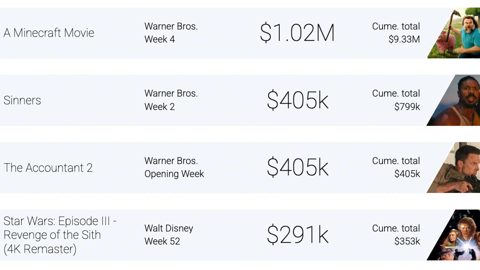Click The Accountant 2 cumulative $405k total
Viewport: 480px width, 270px height.
point(407,174)
